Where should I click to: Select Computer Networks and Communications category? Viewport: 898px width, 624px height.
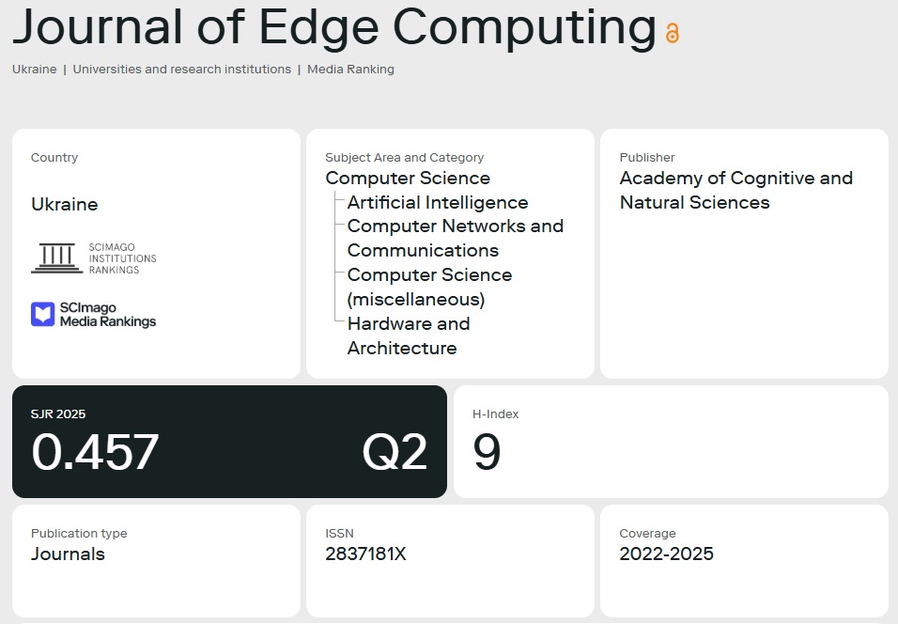pos(455,238)
